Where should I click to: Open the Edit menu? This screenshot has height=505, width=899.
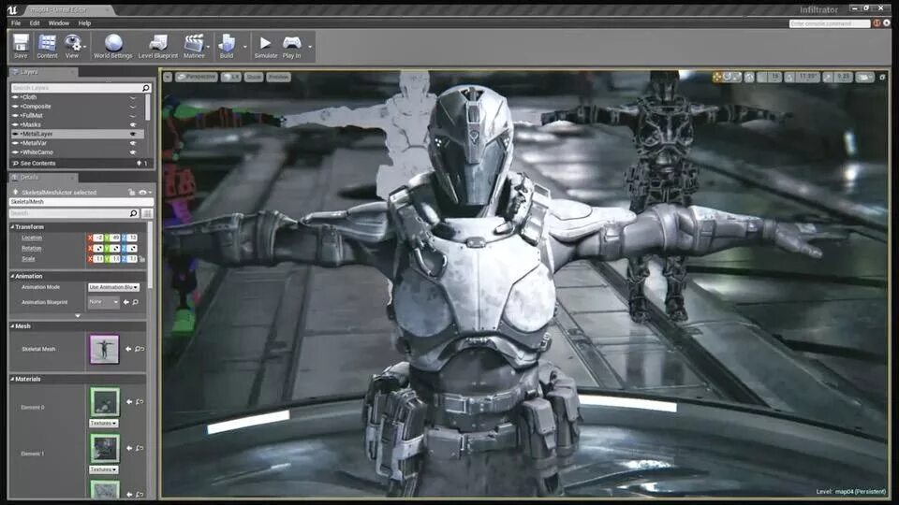(35, 22)
